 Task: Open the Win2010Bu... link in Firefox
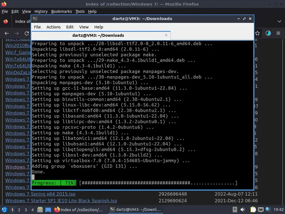point(18,45)
